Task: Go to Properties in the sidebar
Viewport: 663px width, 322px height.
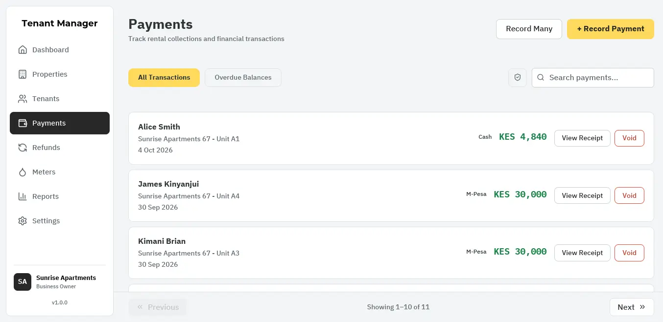Action: click(60, 74)
